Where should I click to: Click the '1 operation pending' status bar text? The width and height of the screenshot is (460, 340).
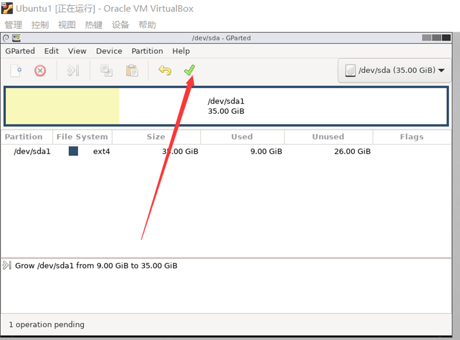(x=47, y=325)
